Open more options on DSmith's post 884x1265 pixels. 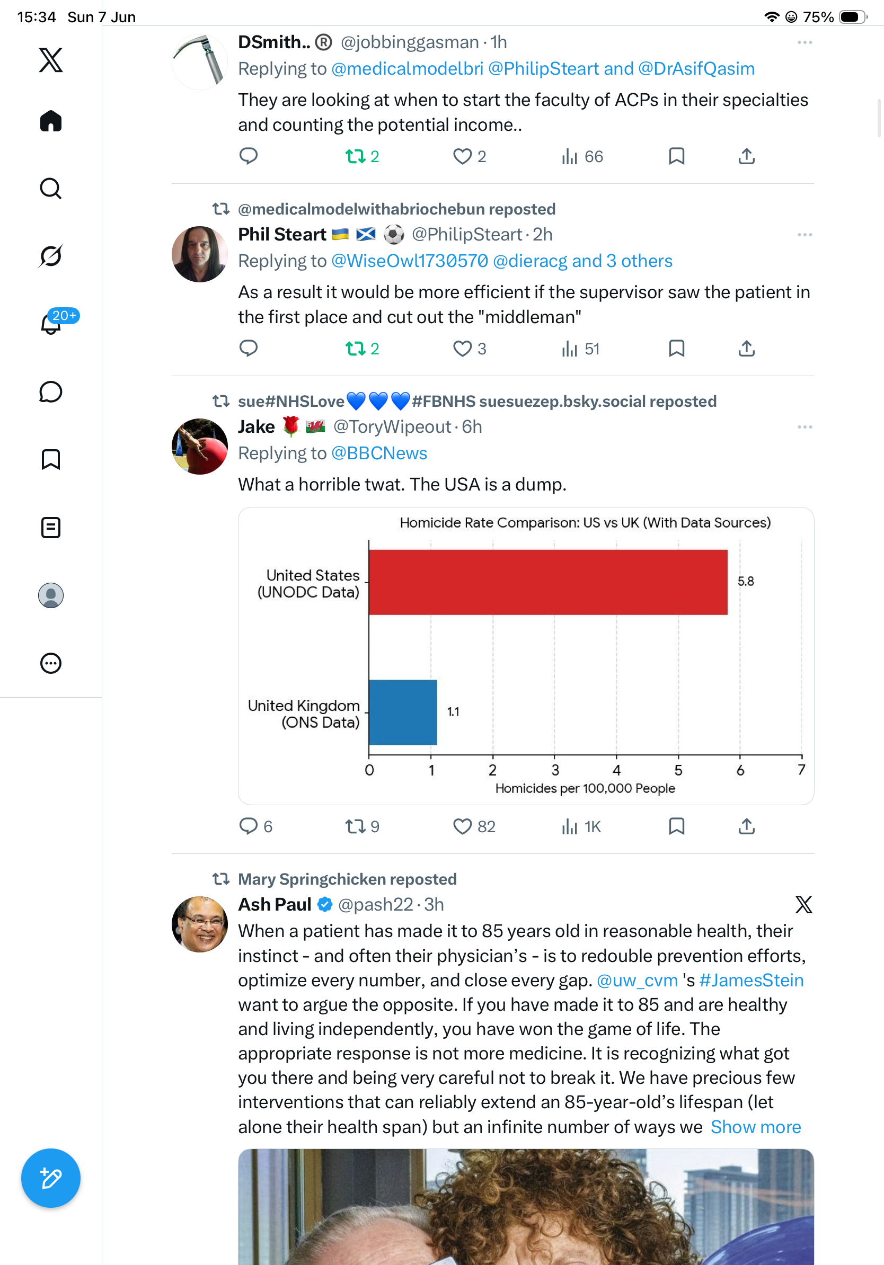coord(805,42)
